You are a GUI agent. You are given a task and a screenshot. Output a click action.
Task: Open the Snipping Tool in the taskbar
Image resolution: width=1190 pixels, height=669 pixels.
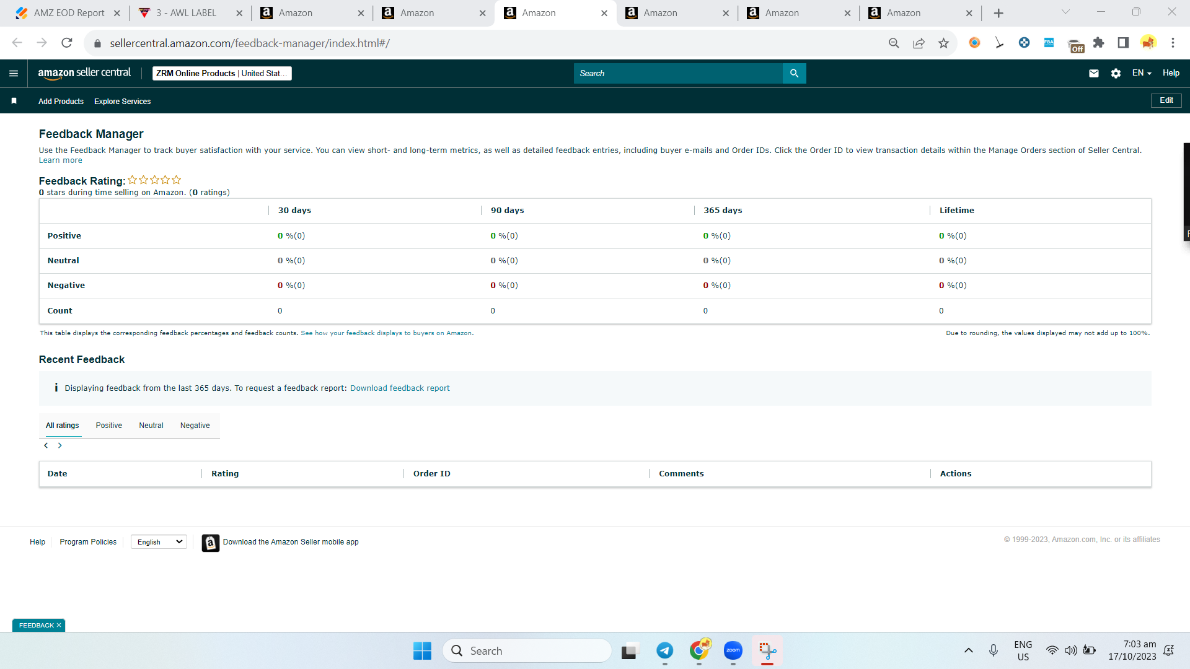[767, 650]
